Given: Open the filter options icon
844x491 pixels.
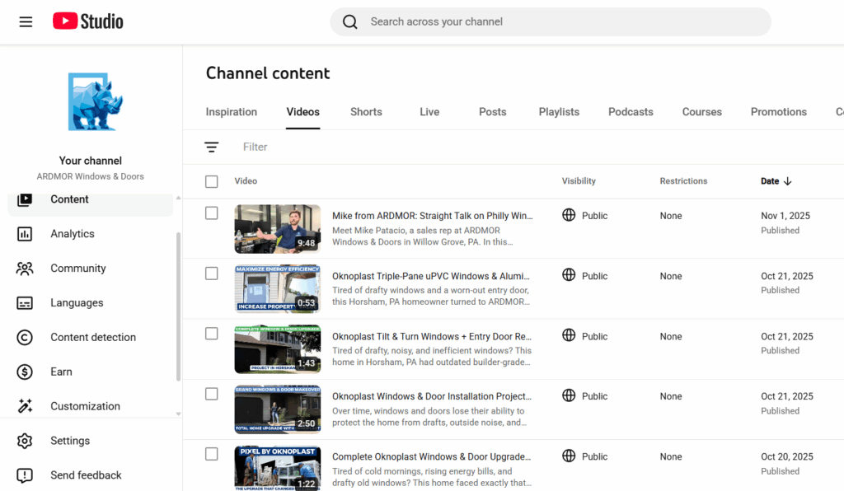Looking at the screenshot, I should (212, 147).
